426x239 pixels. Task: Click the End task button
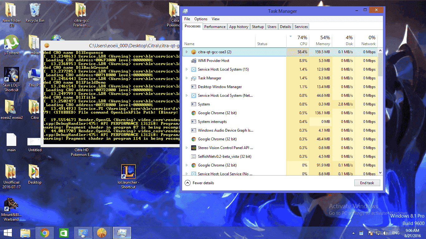click(367, 183)
